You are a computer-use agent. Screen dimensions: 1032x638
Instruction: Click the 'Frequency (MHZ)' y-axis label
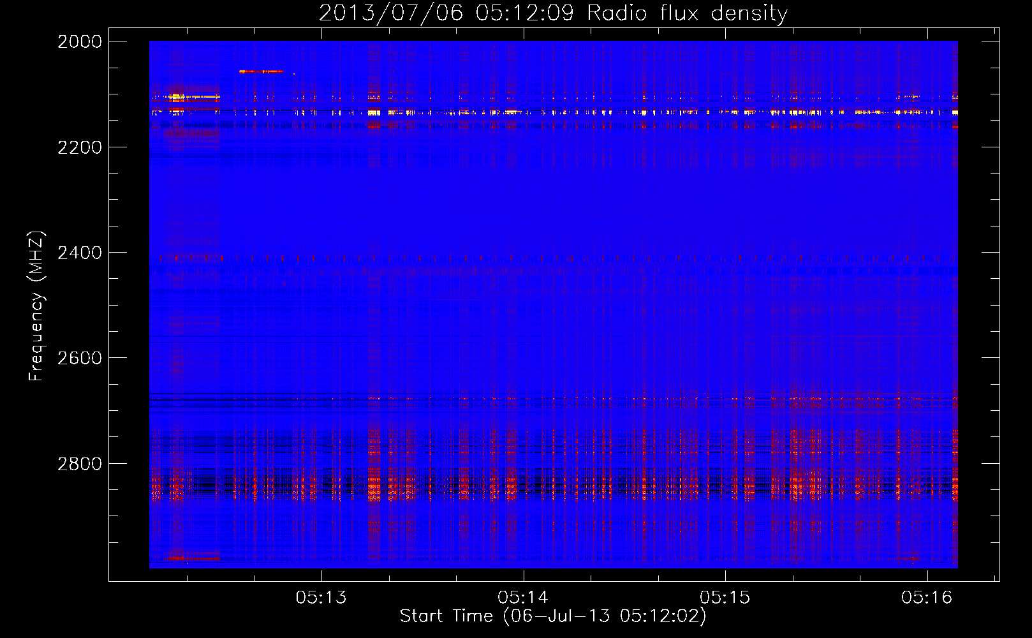tap(37, 306)
